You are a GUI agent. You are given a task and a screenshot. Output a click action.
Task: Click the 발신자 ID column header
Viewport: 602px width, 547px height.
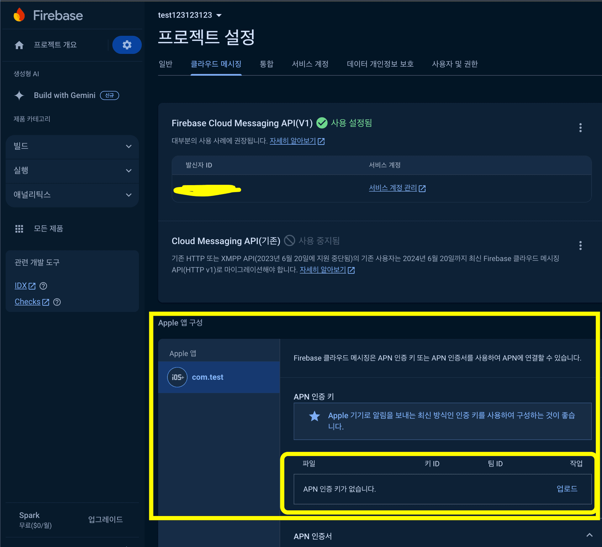[199, 165]
